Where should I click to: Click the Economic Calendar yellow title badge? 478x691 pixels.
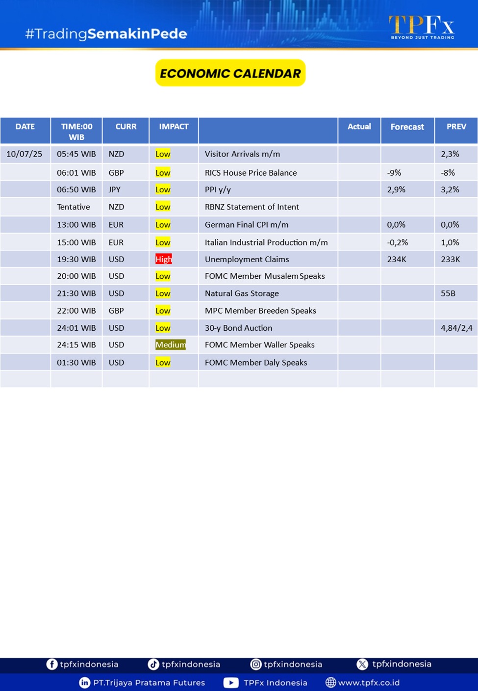[x=230, y=73]
